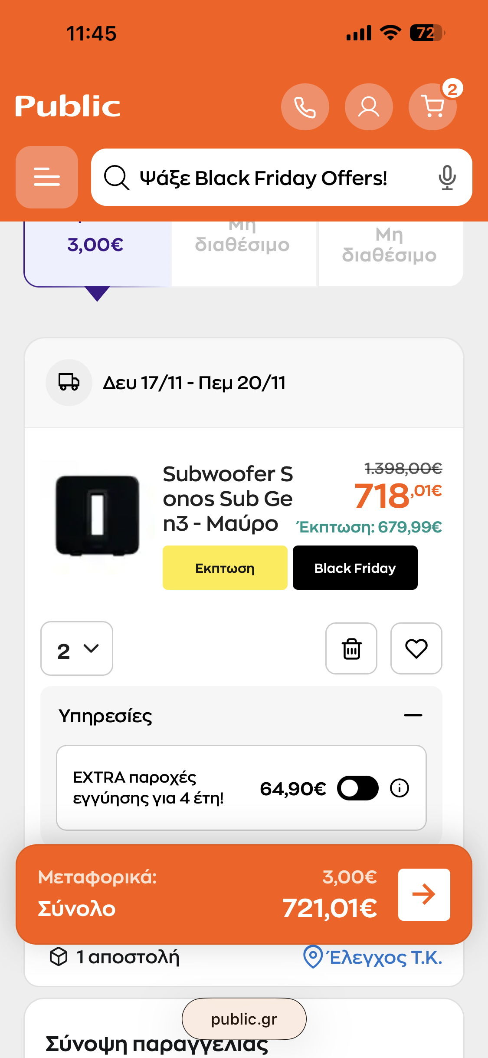The height and width of the screenshot is (1058, 488).
Task: Open the shopping cart icon
Action: click(432, 107)
